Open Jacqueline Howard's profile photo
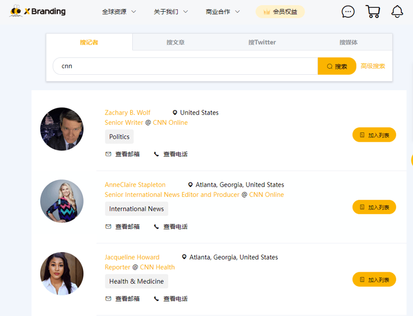 click(x=62, y=274)
